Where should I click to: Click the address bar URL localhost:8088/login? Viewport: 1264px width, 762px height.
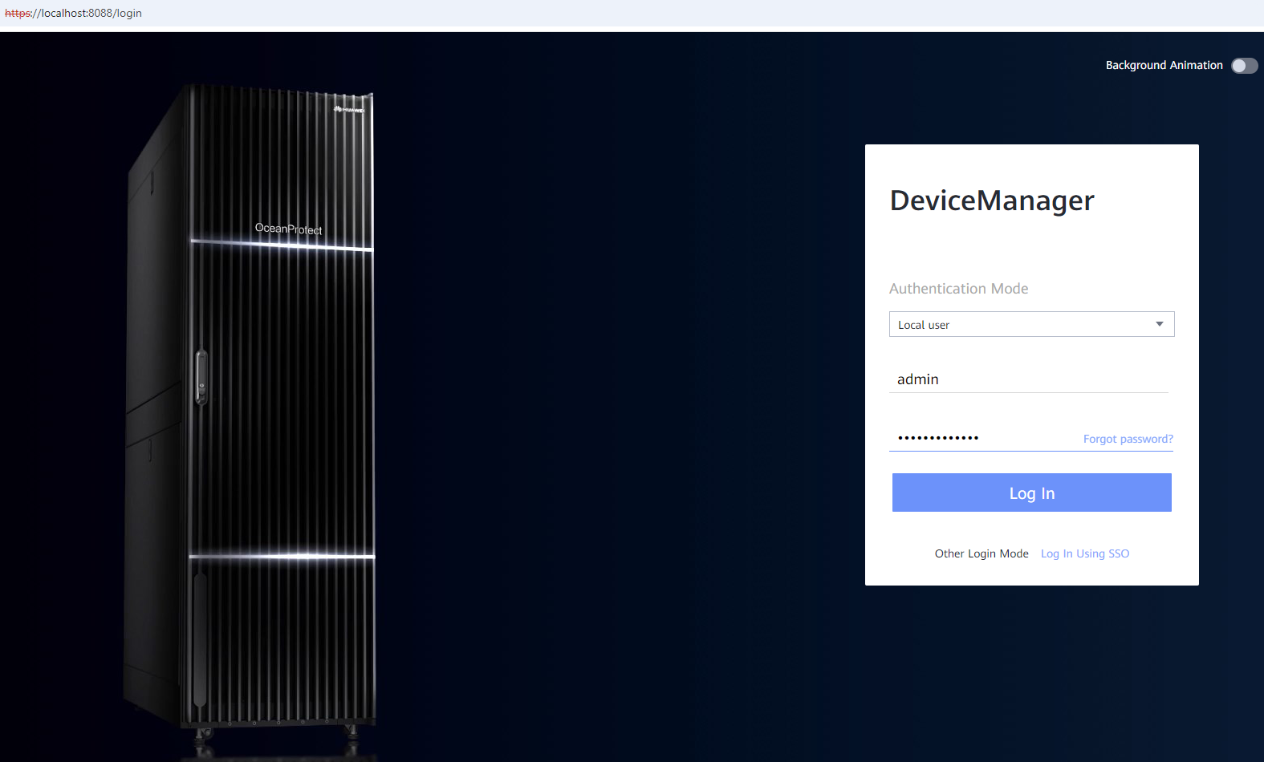tap(73, 13)
